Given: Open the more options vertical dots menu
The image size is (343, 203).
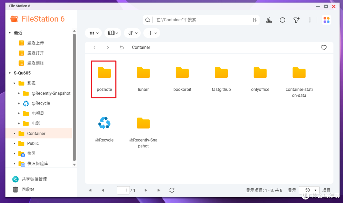Looking at the screenshot, I should point(310,20).
